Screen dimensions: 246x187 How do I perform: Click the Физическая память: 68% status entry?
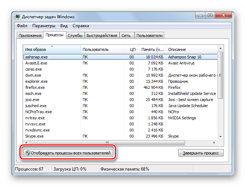coord(125,169)
